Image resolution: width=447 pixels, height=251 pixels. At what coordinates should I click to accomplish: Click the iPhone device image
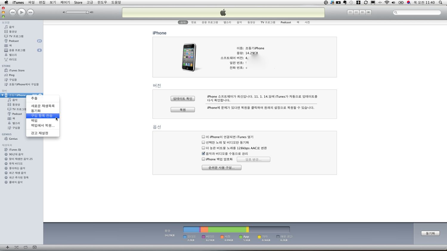[x=189, y=57]
